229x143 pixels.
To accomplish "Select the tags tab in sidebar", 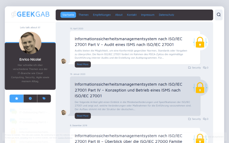I will [x=44, y=98].
